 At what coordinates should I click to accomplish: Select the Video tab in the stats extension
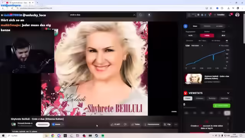(x=195, y=26)
